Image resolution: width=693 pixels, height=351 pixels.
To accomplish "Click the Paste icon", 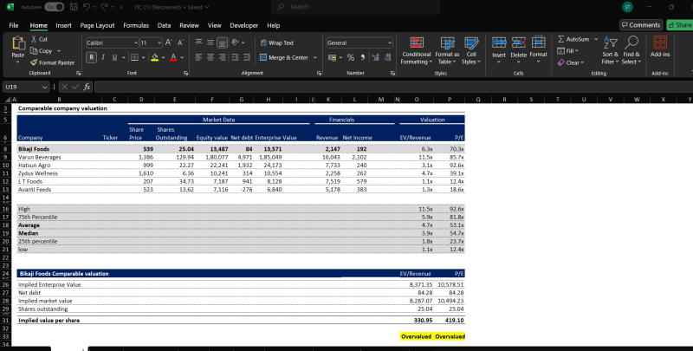I will click(18, 42).
